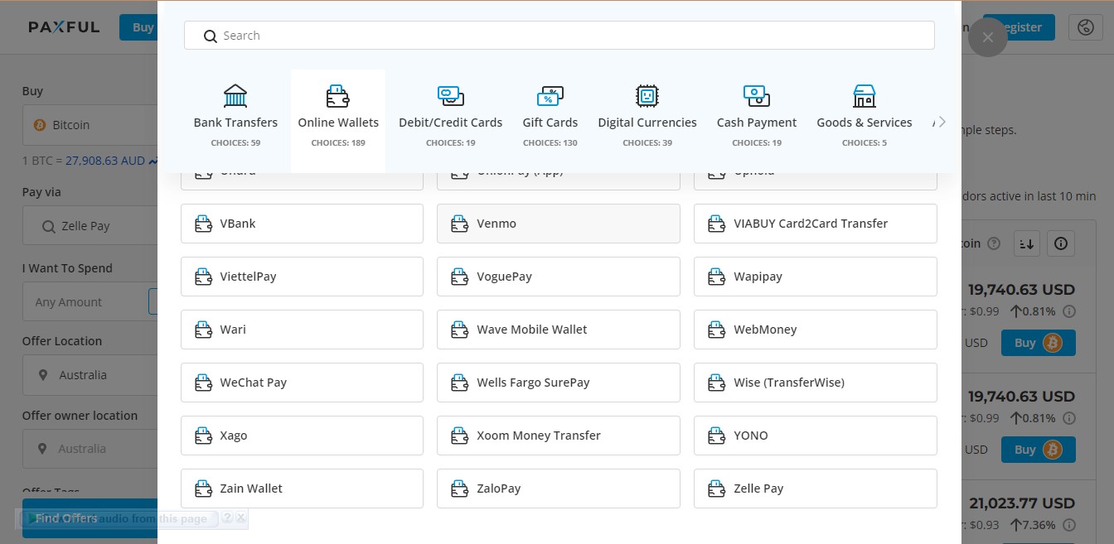The height and width of the screenshot is (544, 1114).
Task: Choose Xago payment method
Action: tap(302, 436)
